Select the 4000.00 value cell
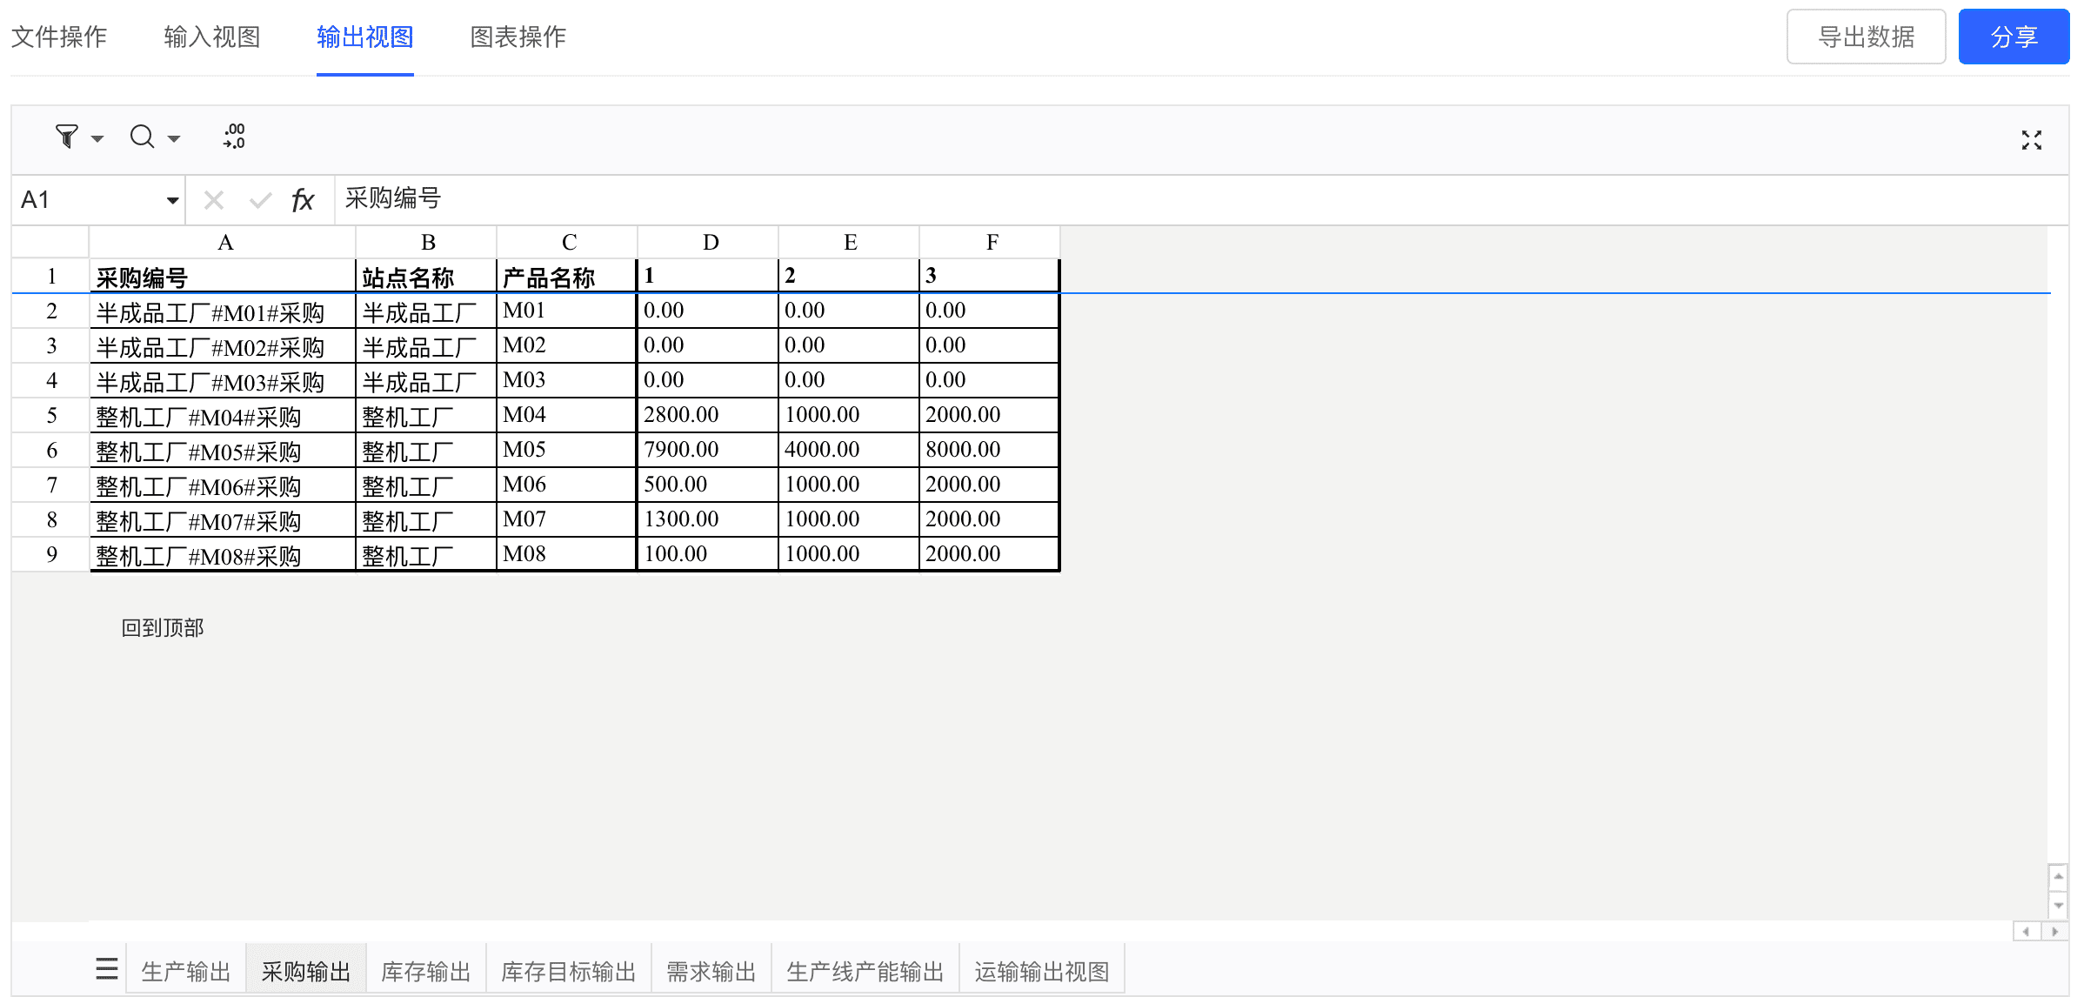Screen dimensions: 2084x997 click(x=850, y=451)
